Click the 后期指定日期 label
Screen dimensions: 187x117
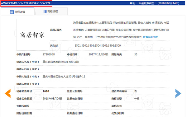click(x=75, y=113)
